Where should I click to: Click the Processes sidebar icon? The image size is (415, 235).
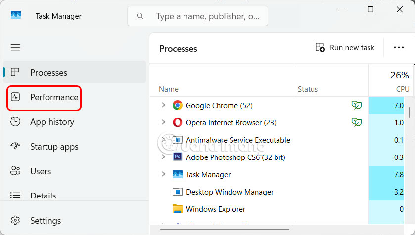(15, 72)
